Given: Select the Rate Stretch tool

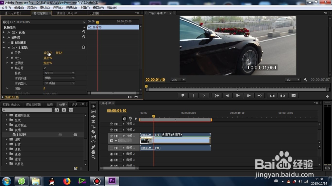Looking at the screenshot, I should tap(93, 127).
